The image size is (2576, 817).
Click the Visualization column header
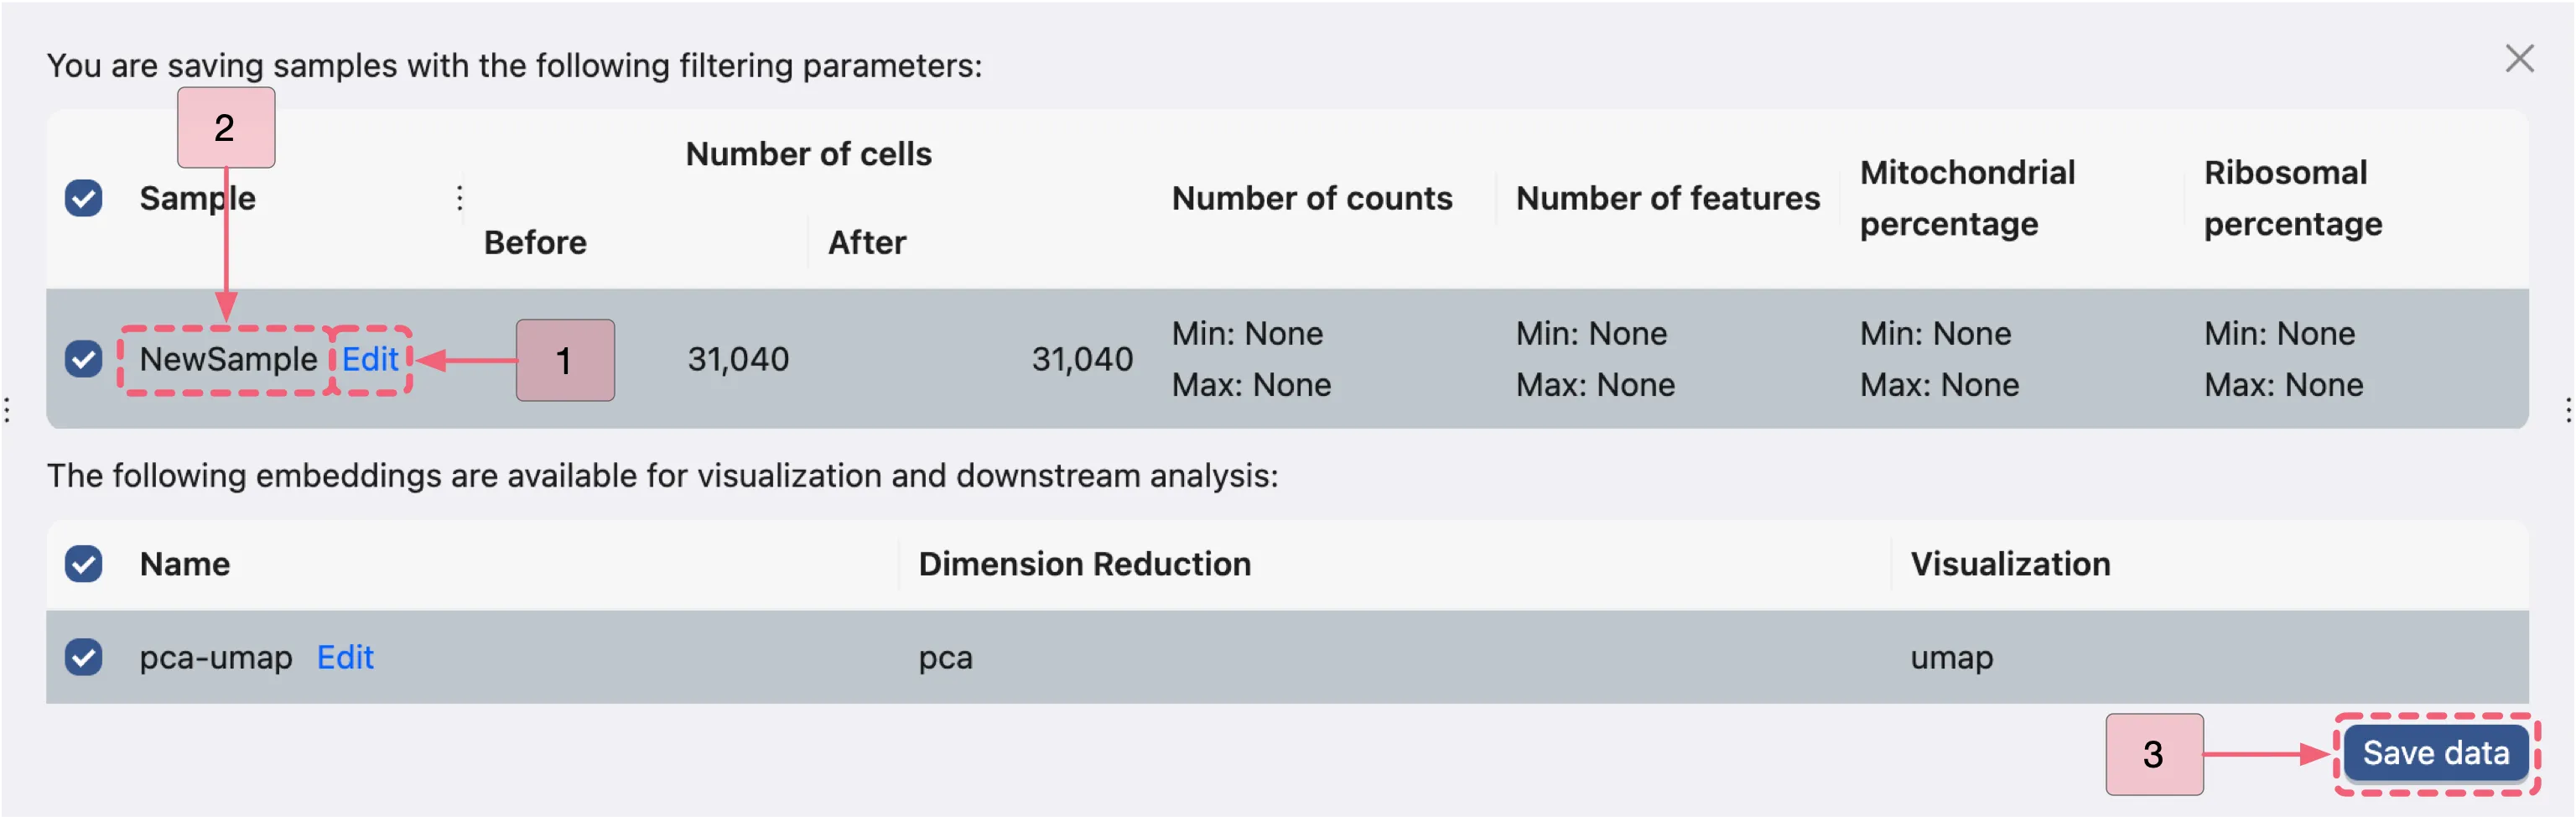(x=2010, y=564)
